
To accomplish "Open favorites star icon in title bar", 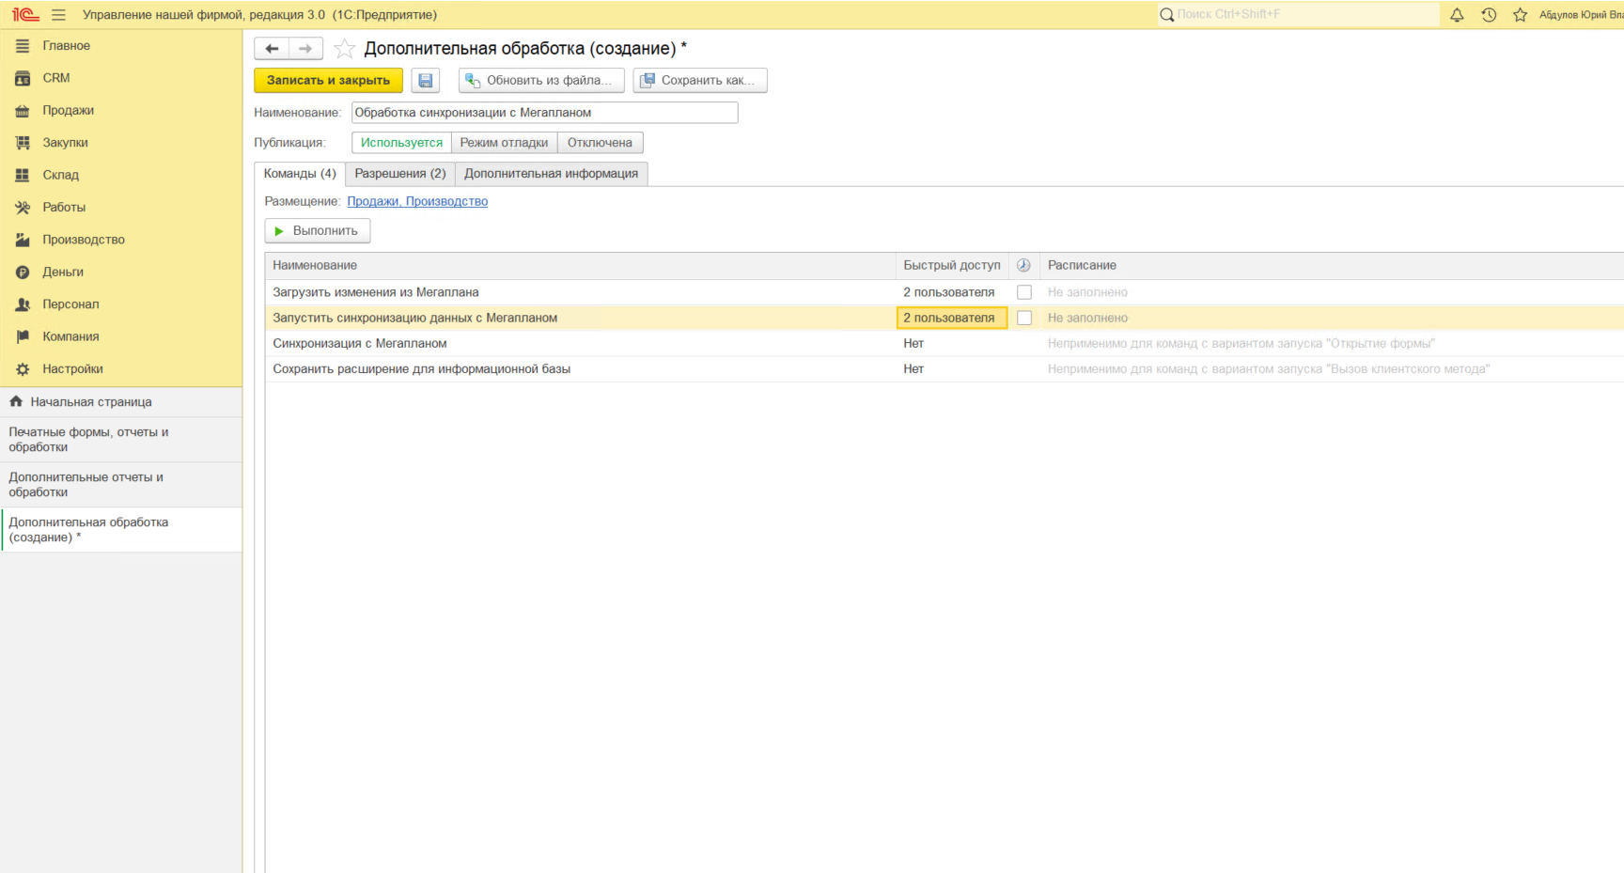I will pos(1520,15).
